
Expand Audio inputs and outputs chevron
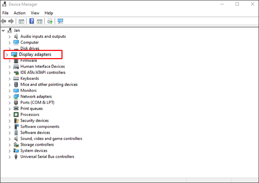click(10, 37)
